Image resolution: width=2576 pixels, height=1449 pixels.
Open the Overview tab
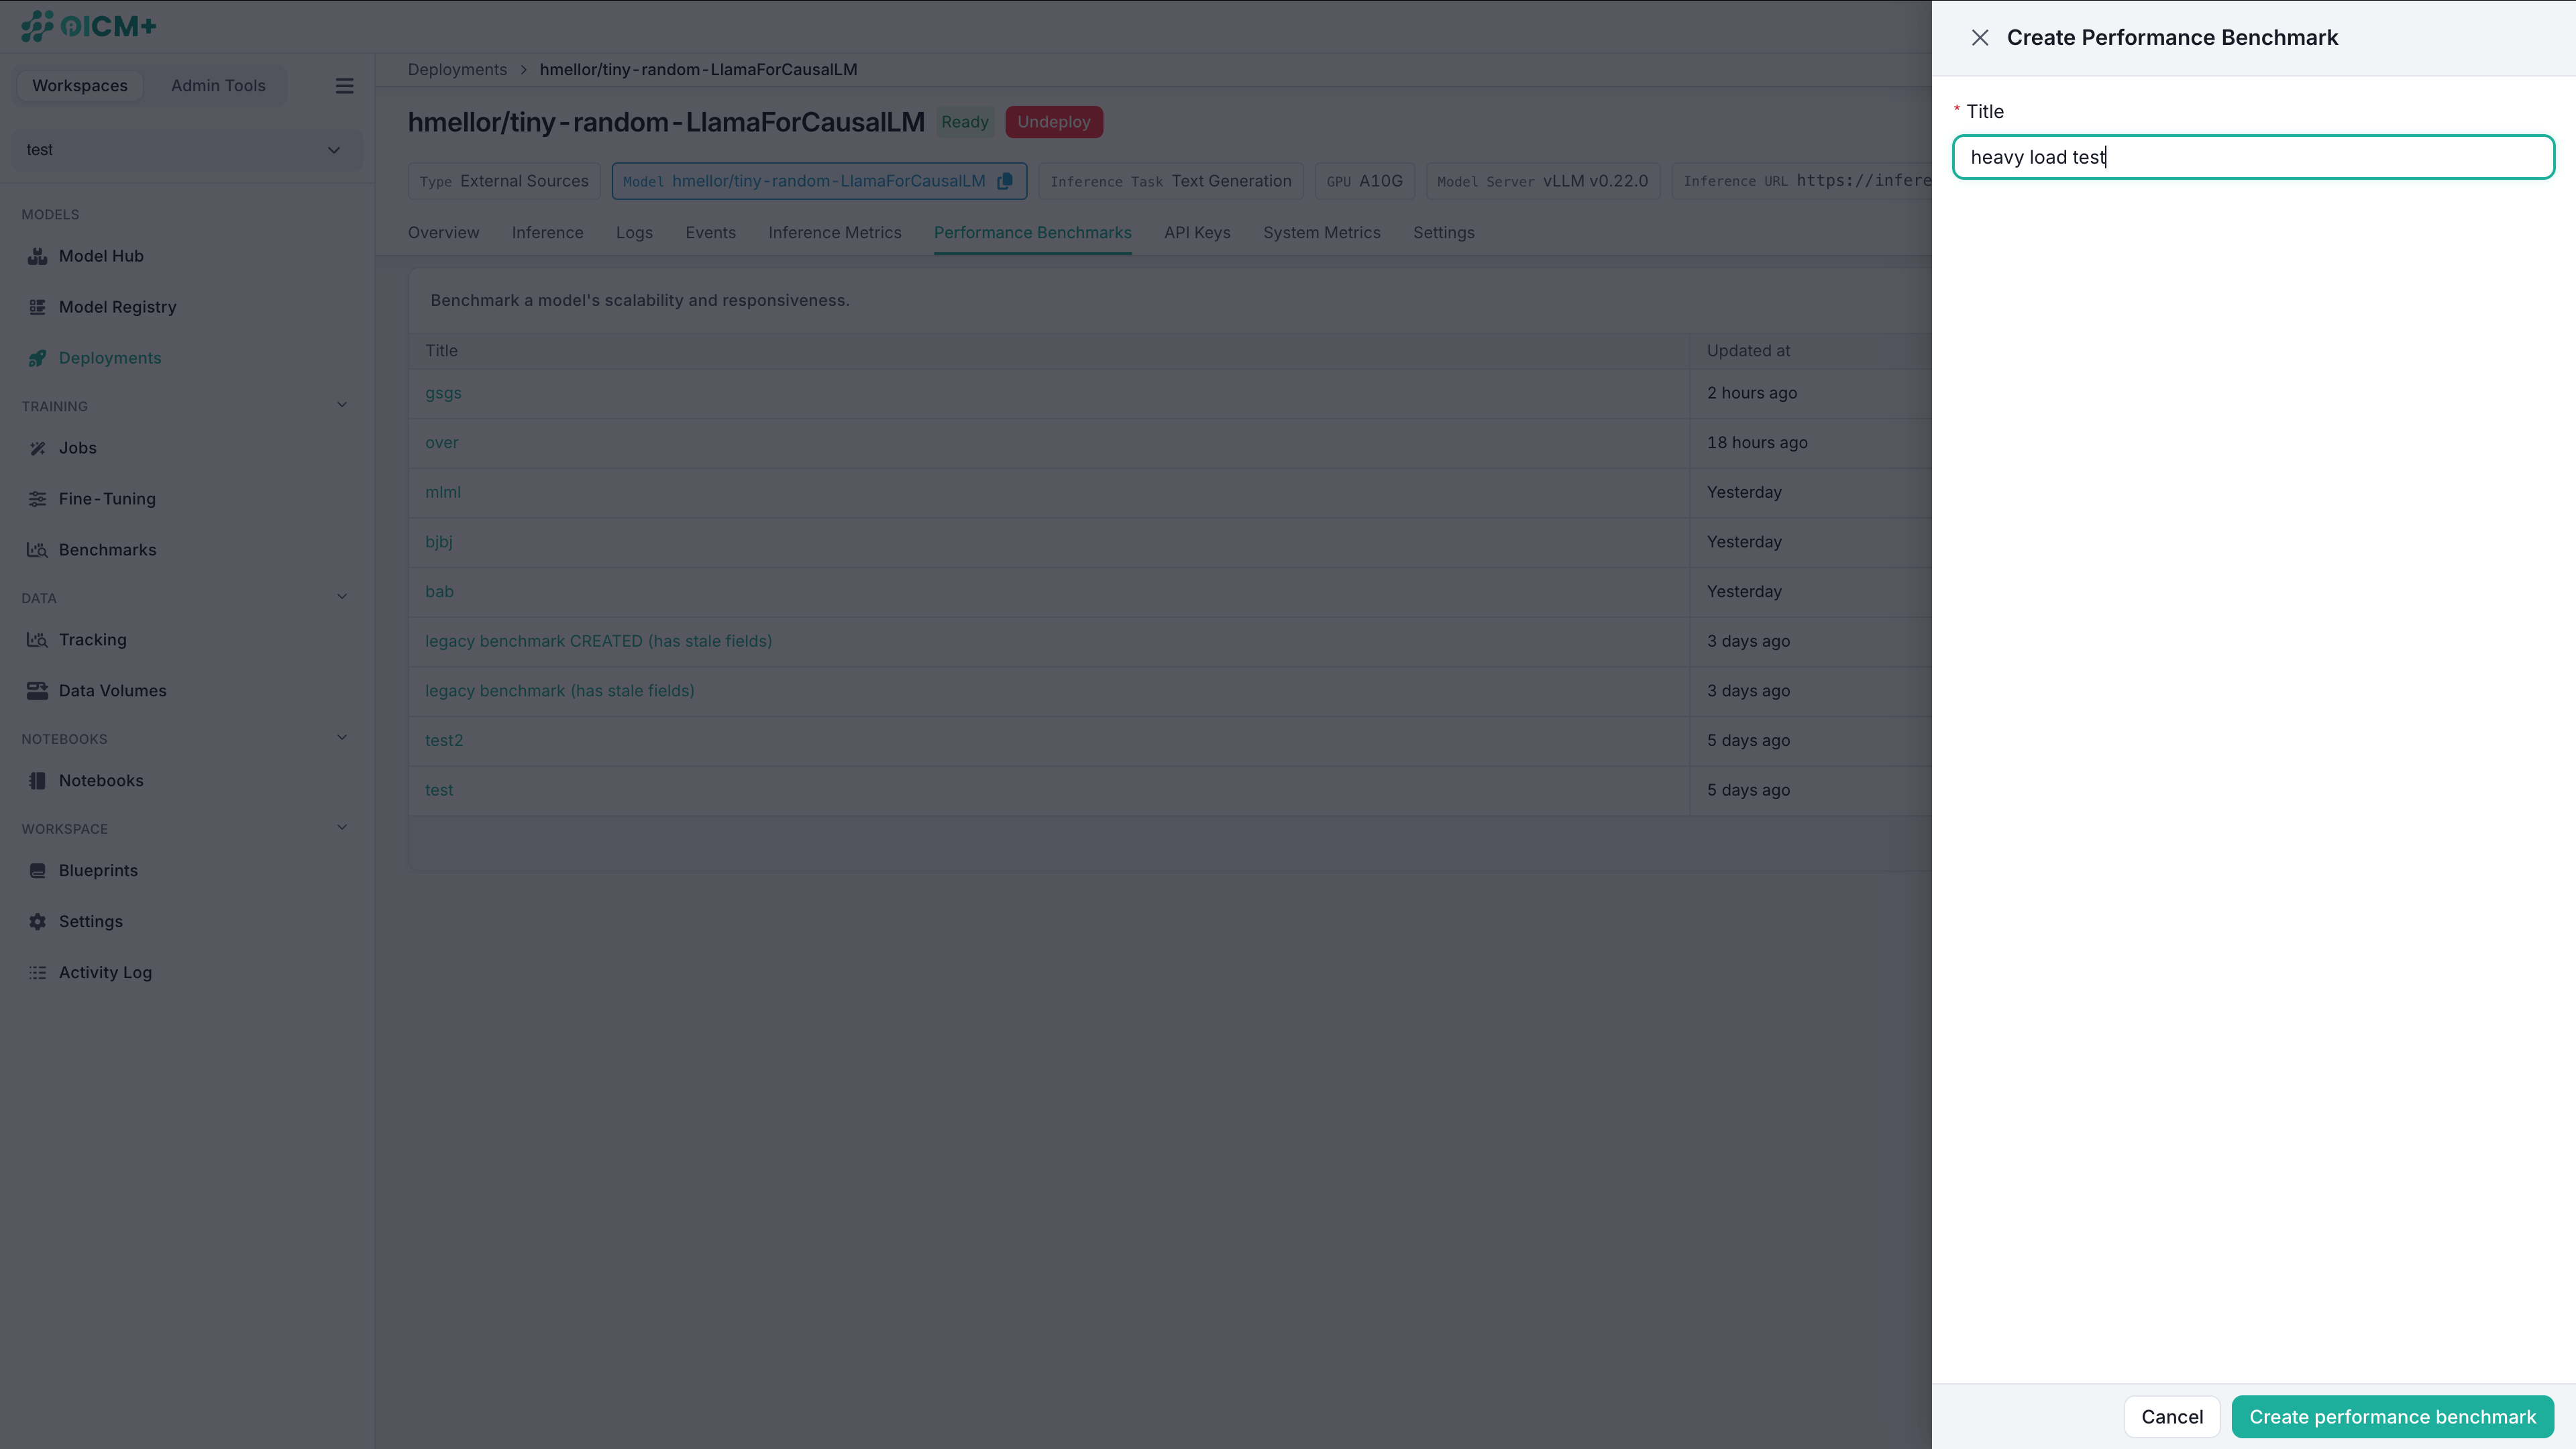pyautogui.click(x=443, y=233)
